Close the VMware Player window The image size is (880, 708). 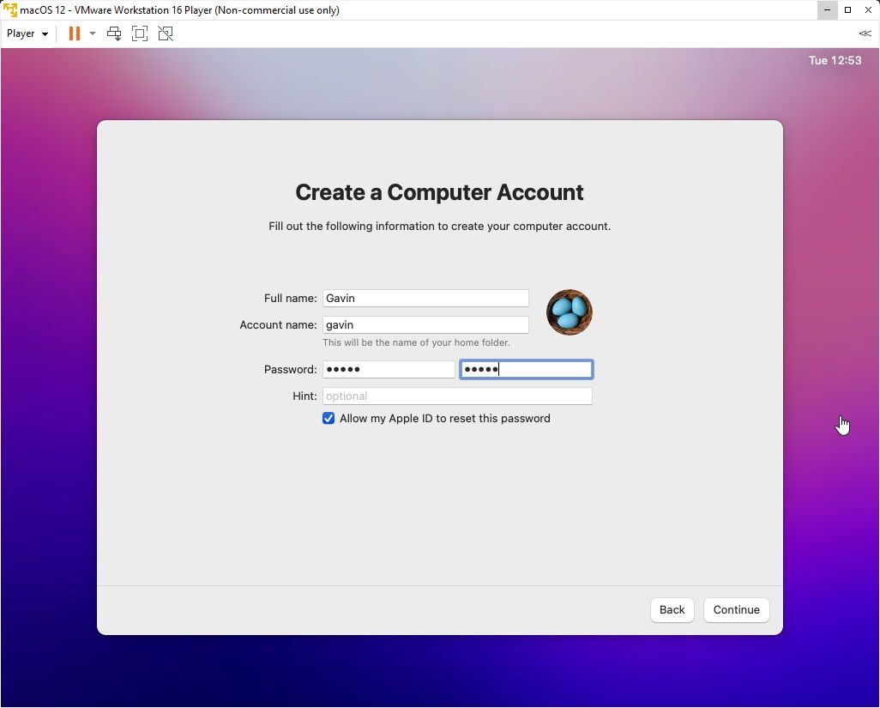tap(868, 10)
